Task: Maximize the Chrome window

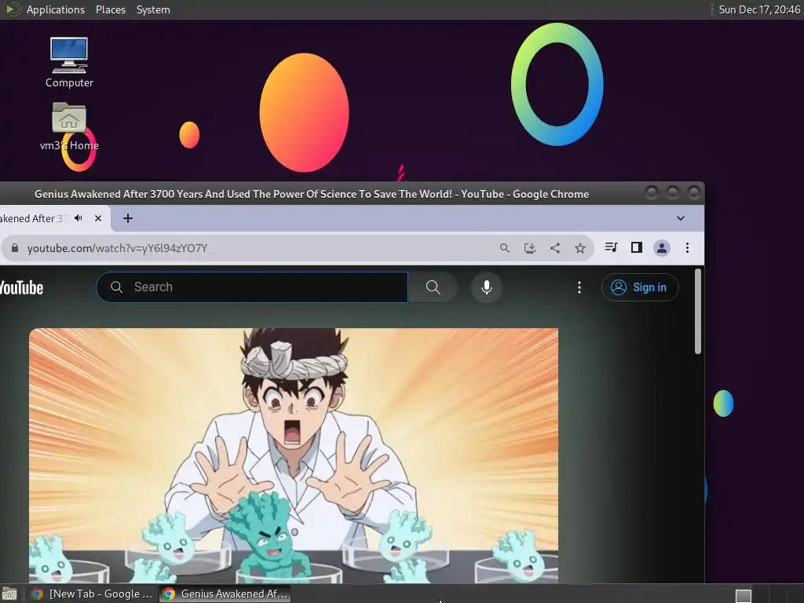Action: click(673, 193)
